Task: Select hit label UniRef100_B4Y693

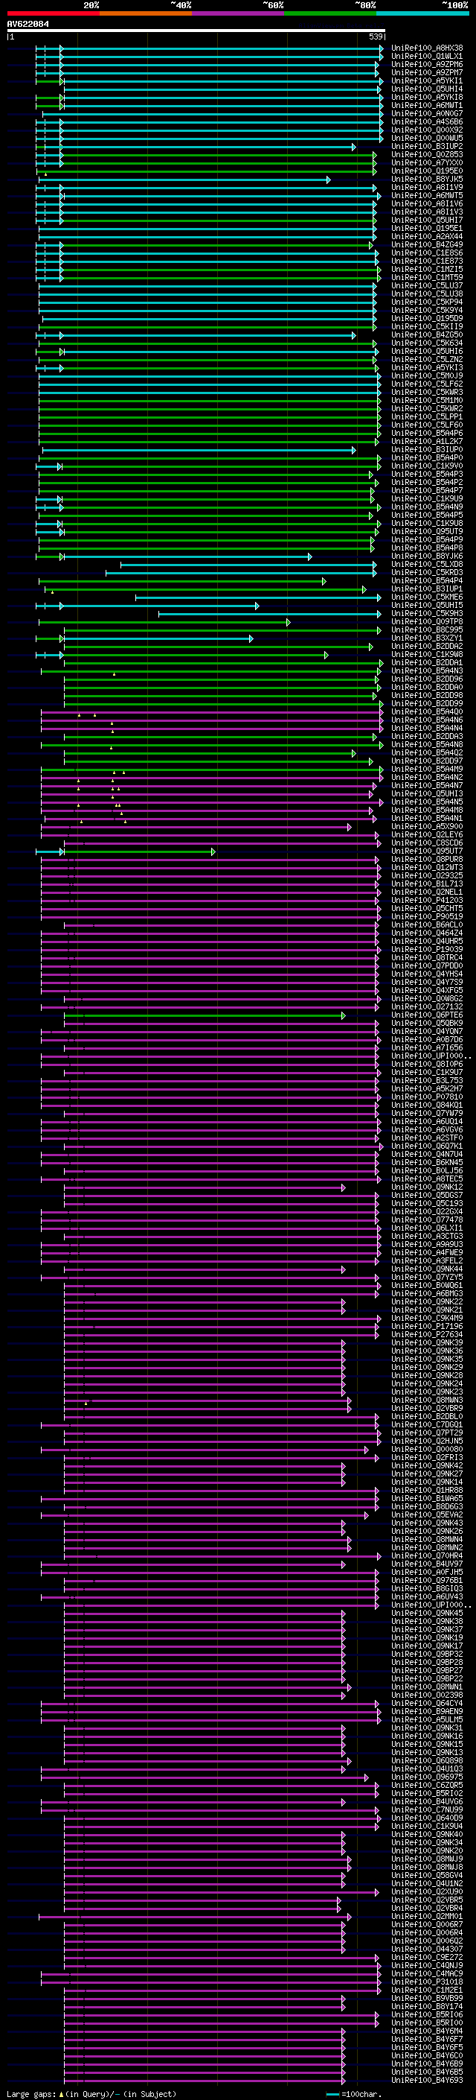Action: pos(427,2081)
